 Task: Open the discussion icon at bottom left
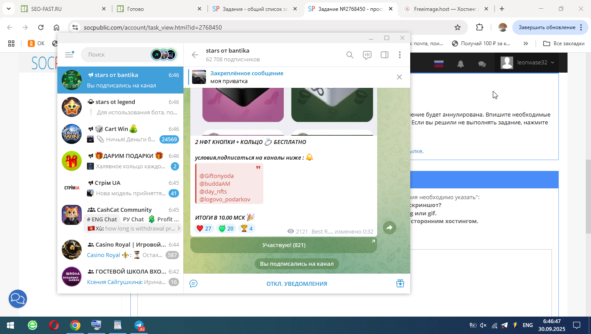193,284
